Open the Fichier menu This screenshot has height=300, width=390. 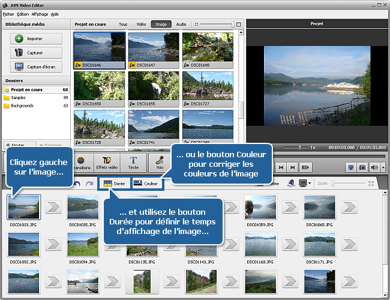click(8, 13)
